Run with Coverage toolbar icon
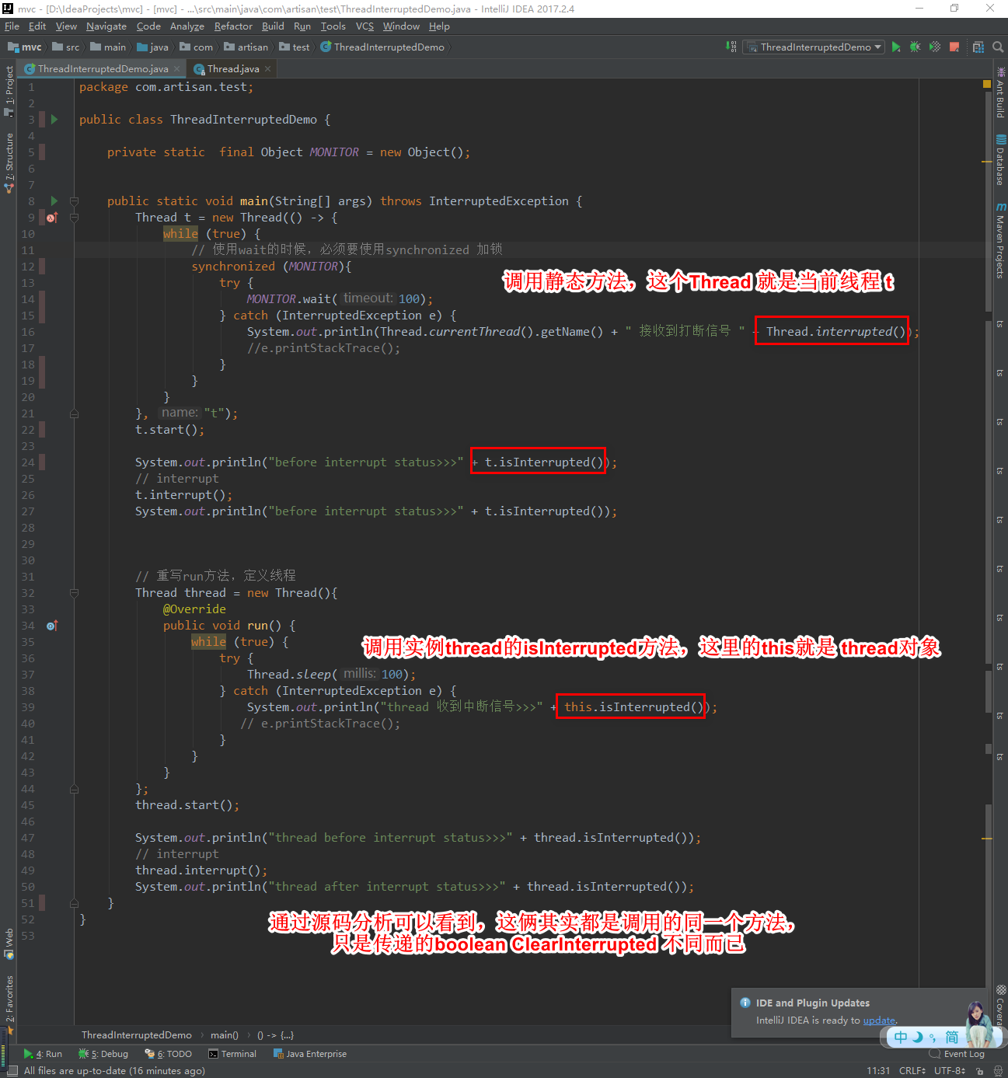 pos(935,47)
